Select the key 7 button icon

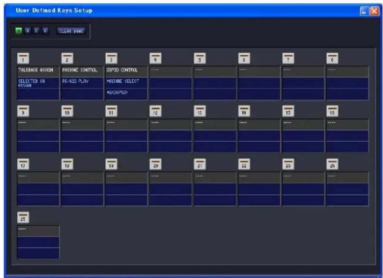(288, 58)
